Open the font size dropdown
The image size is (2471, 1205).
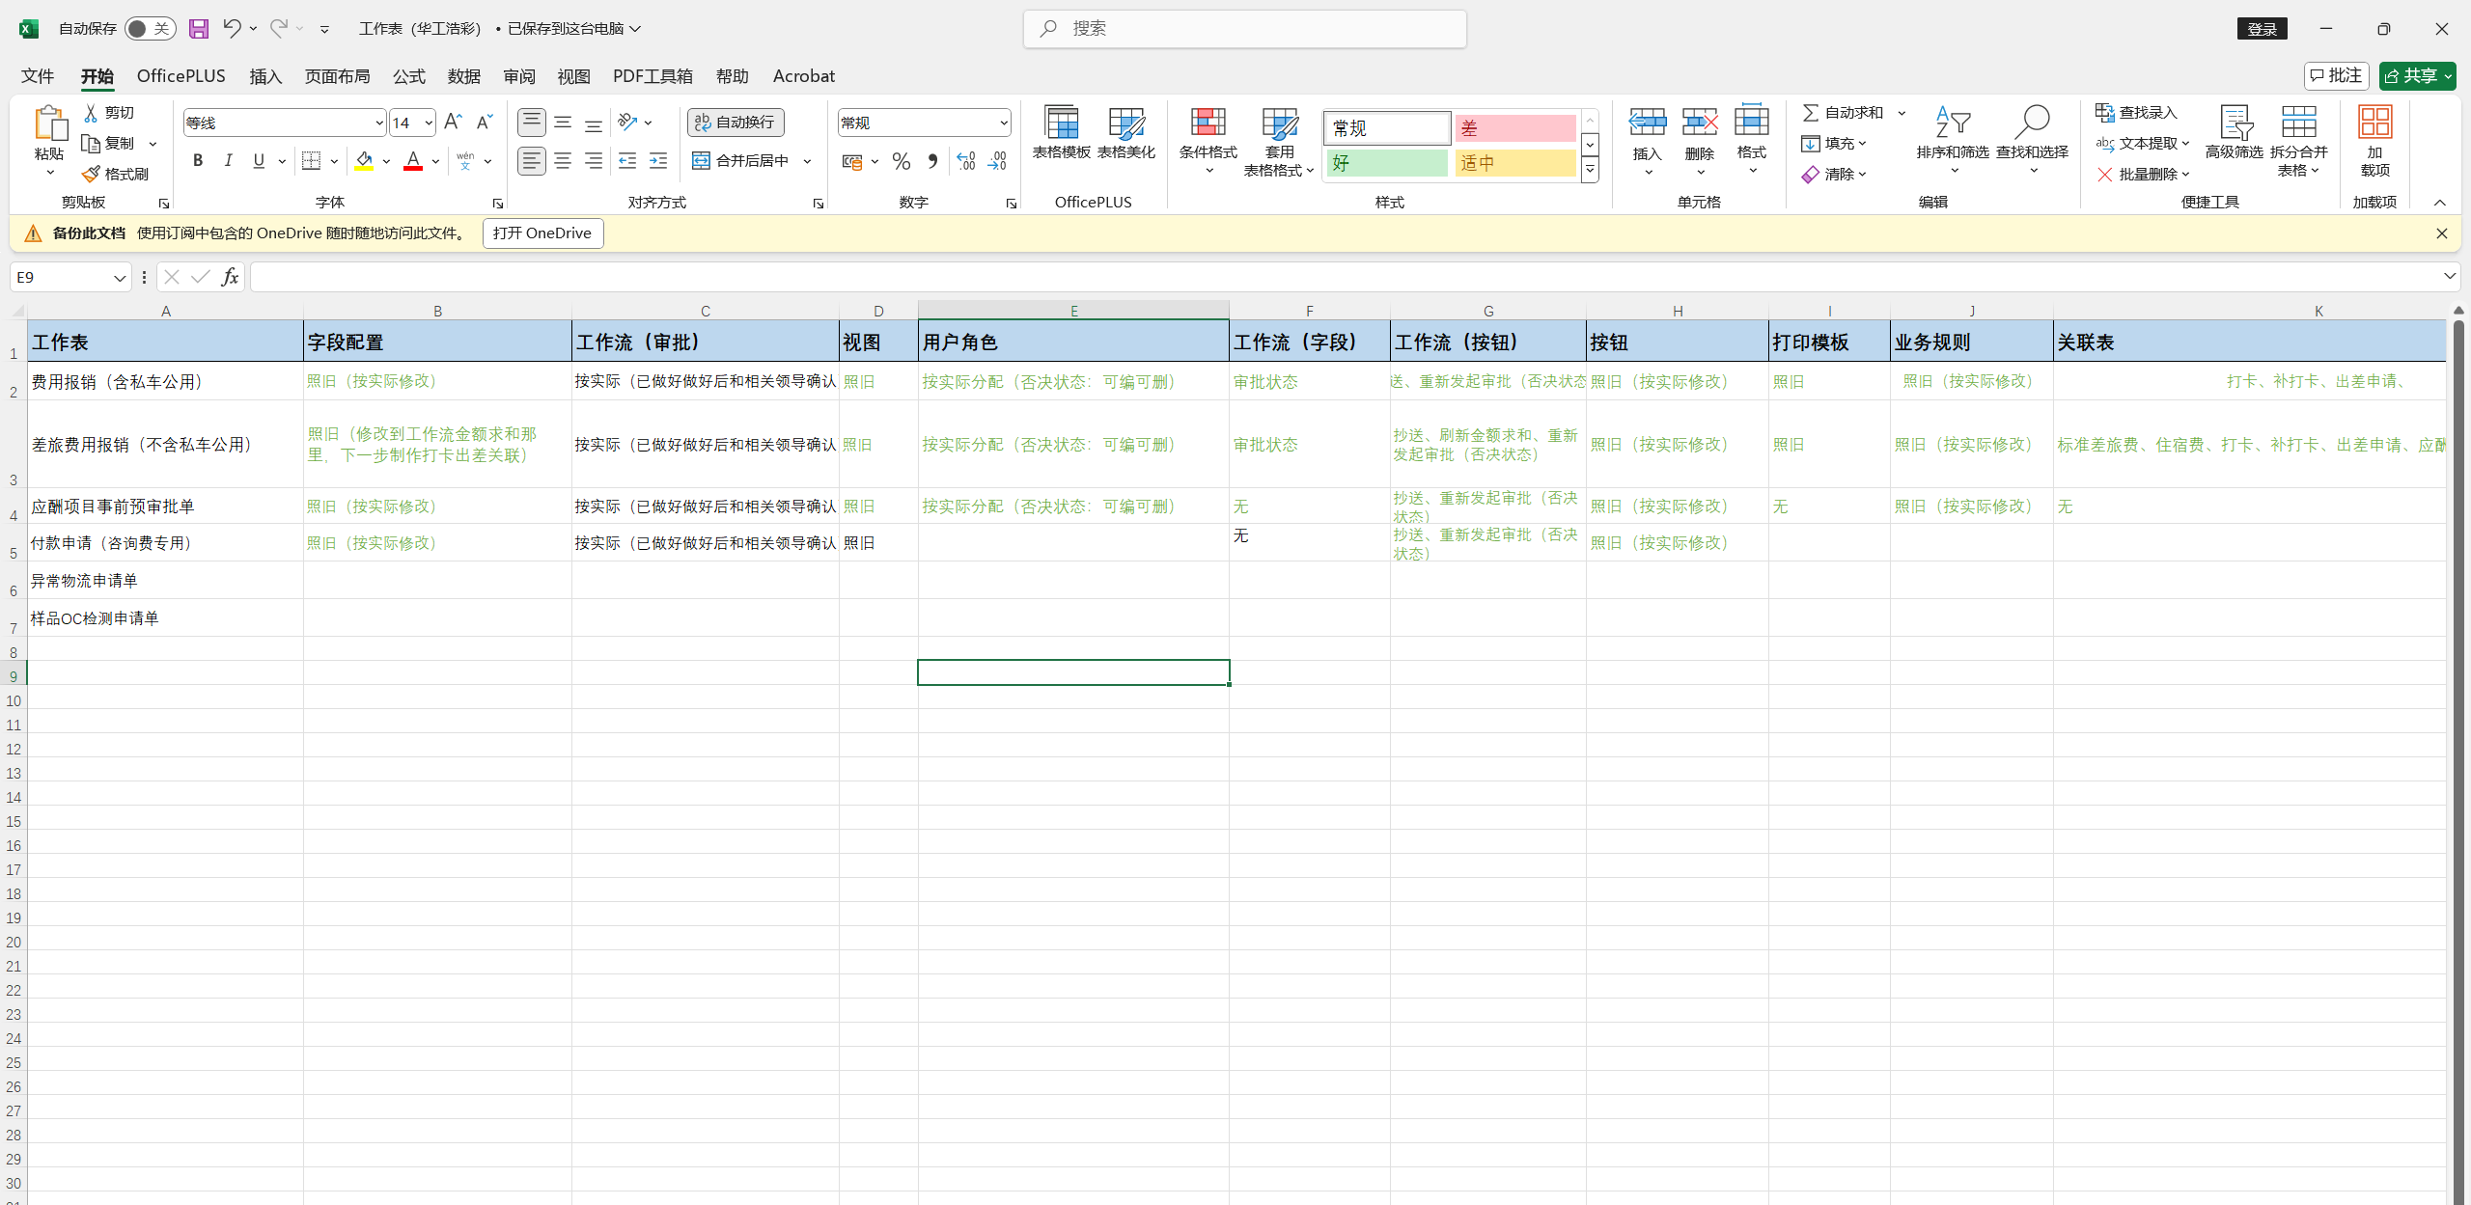(x=429, y=123)
